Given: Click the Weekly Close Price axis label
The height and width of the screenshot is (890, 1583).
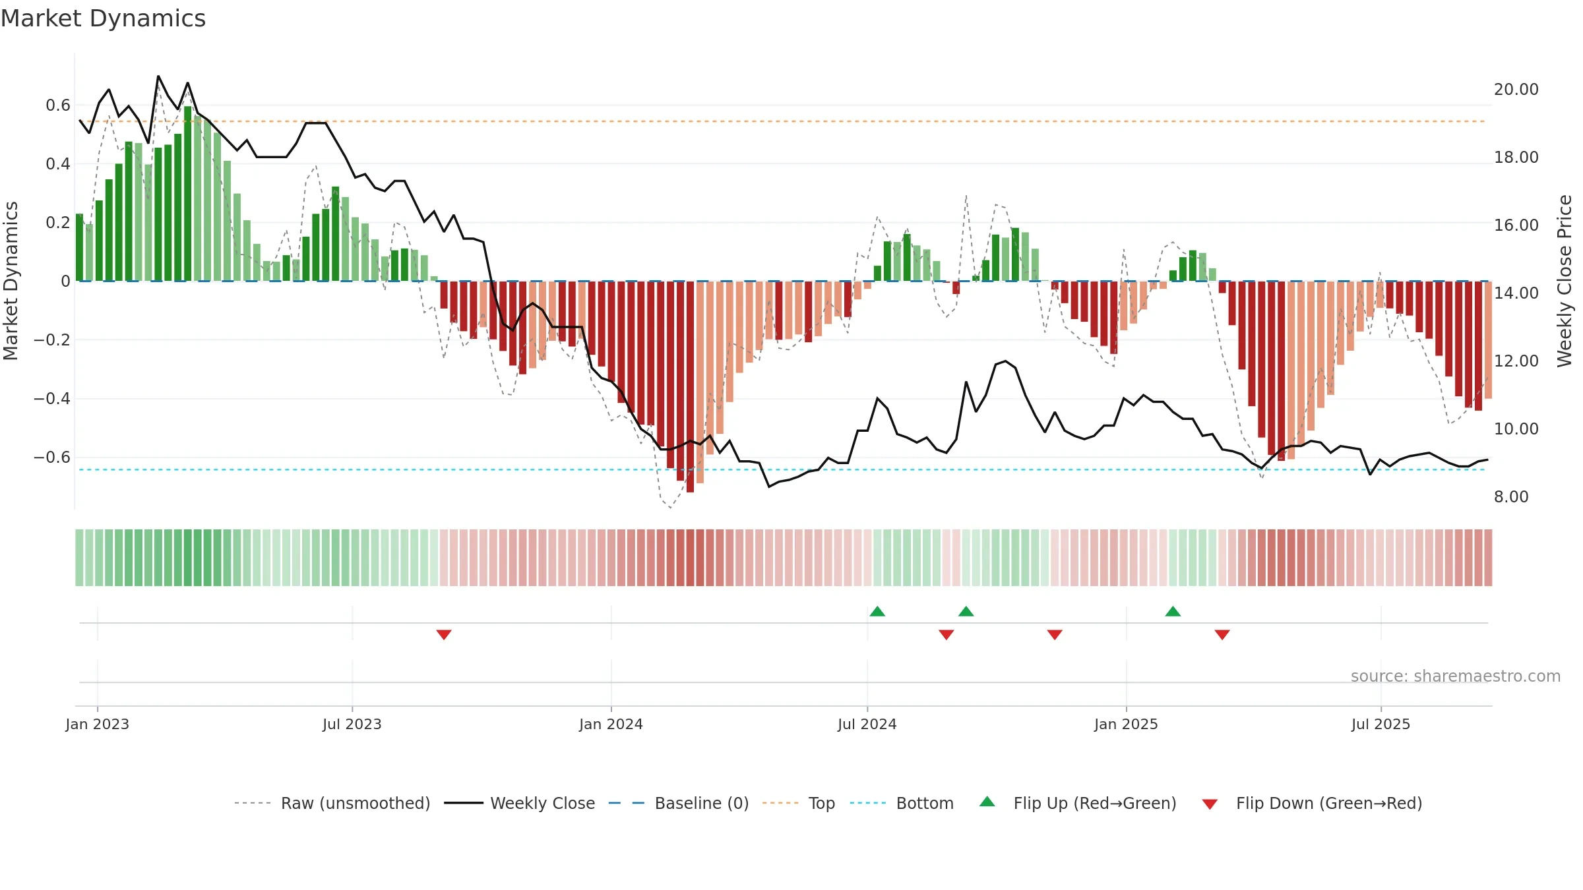Looking at the screenshot, I should pyautogui.click(x=1565, y=281).
